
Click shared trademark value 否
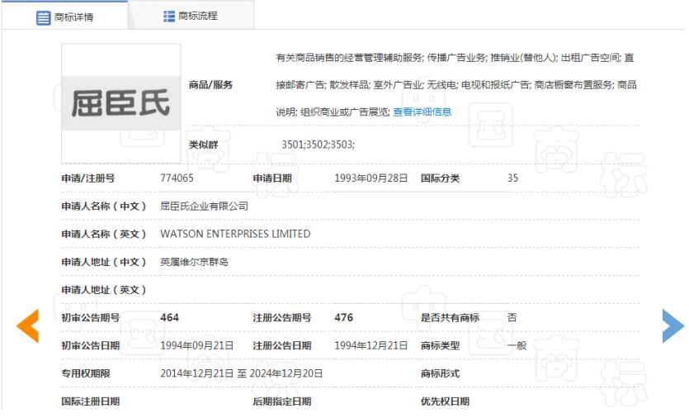(x=512, y=317)
